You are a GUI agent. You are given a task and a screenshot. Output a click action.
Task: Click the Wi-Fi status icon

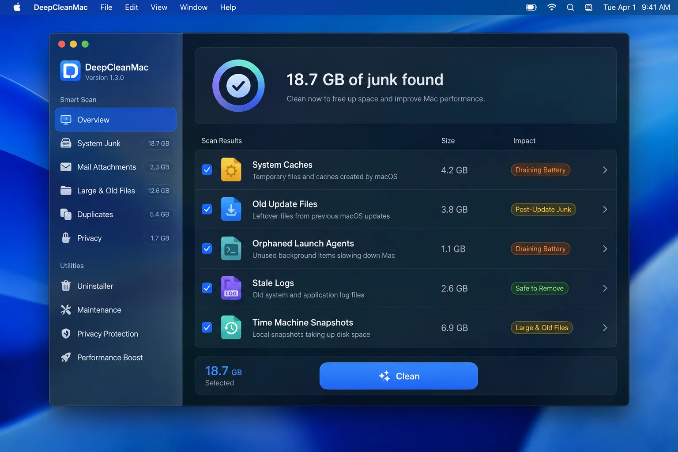tap(552, 8)
